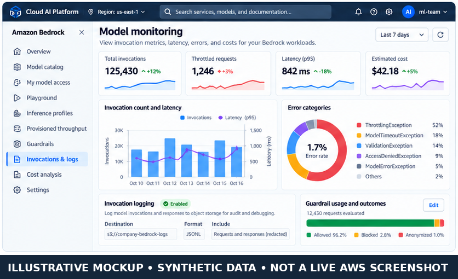Open the Last 7 days range dropdown
Viewport: 458px width, 279px height.
pos(402,34)
